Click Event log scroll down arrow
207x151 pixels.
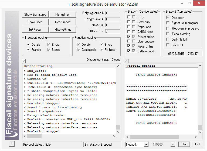[x=118, y=132]
